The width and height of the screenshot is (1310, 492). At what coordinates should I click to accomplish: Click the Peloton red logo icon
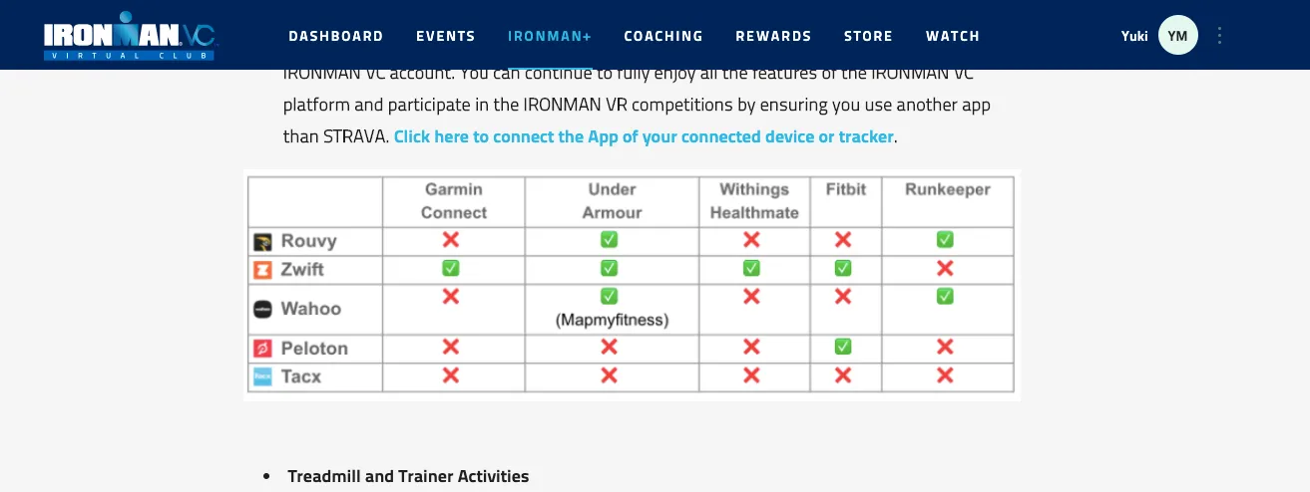pyautogui.click(x=262, y=349)
